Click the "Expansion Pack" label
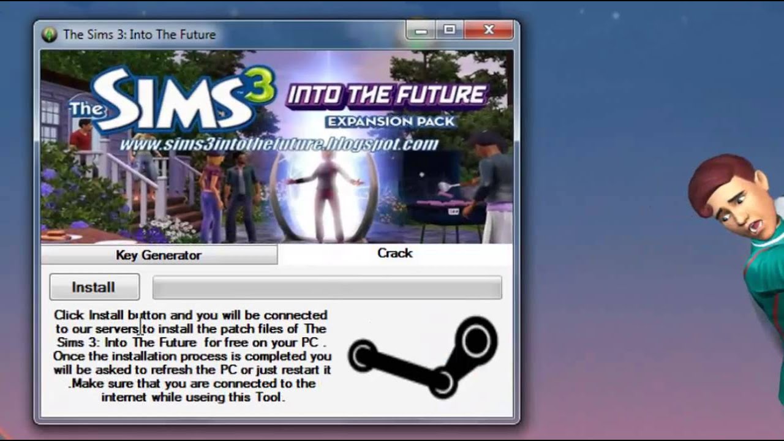 [x=391, y=121]
